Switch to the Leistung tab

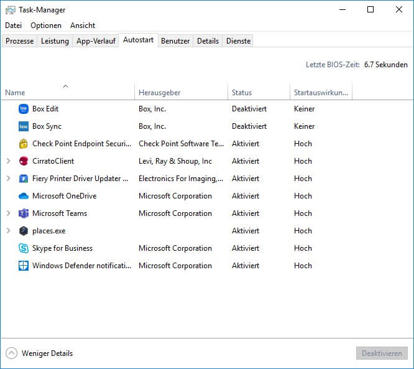55,41
